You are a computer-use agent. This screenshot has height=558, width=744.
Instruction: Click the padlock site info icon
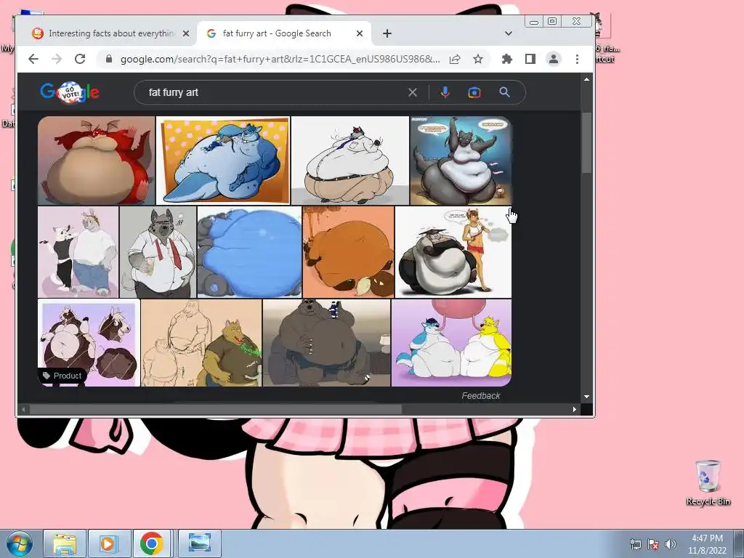(109, 59)
